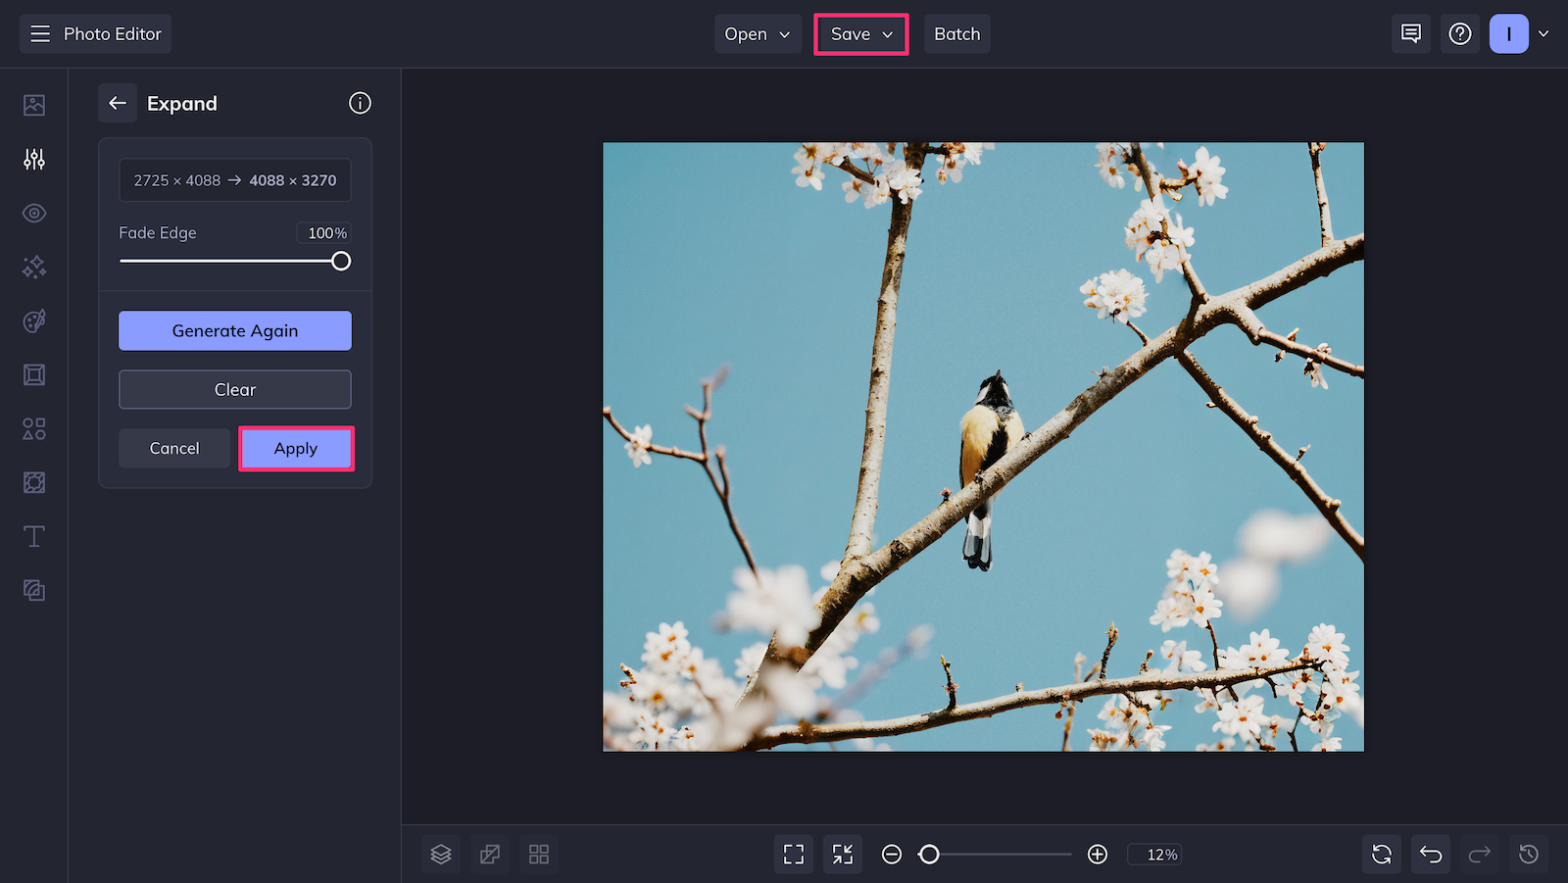Open the Layers panel at the bottom

pyautogui.click(x=440, y=854)
